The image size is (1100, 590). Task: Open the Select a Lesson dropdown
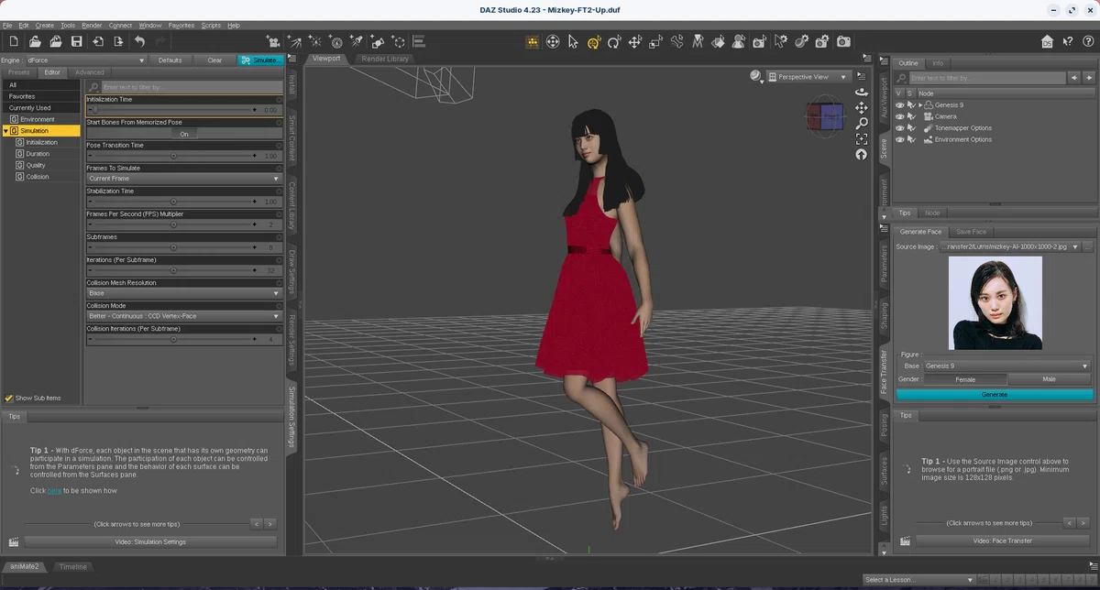[918, 580]
